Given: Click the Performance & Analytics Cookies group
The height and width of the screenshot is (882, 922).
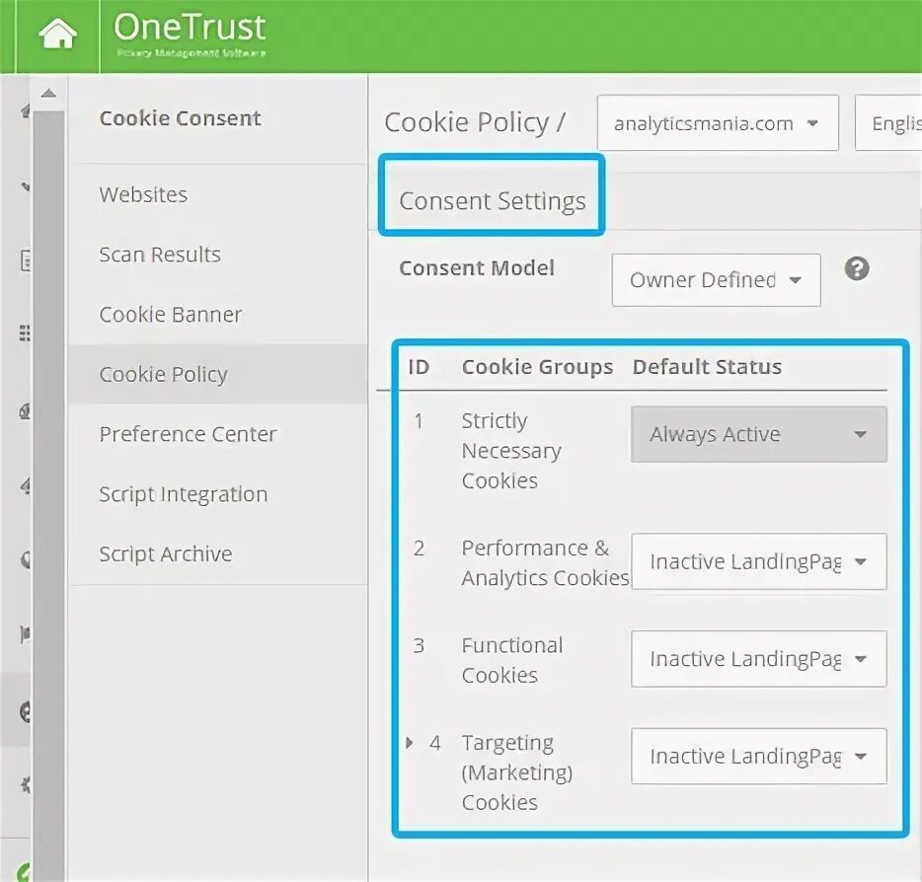Looking at the screenshot, I should (x=545, y=563).
